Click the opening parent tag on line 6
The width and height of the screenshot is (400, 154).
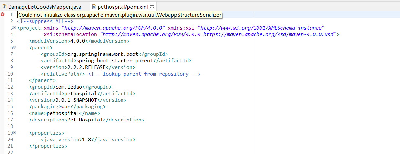pyautogui.click(x=41, y=48)
